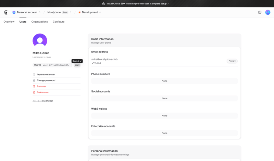Click the mike@nicelydone.club email address
Screen dimensions: 274x161
[x=104, y=60]
